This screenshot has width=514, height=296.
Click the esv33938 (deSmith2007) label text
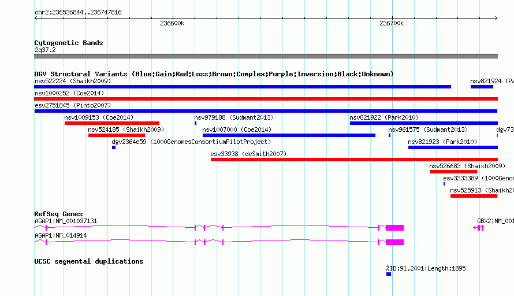[248, 154]
